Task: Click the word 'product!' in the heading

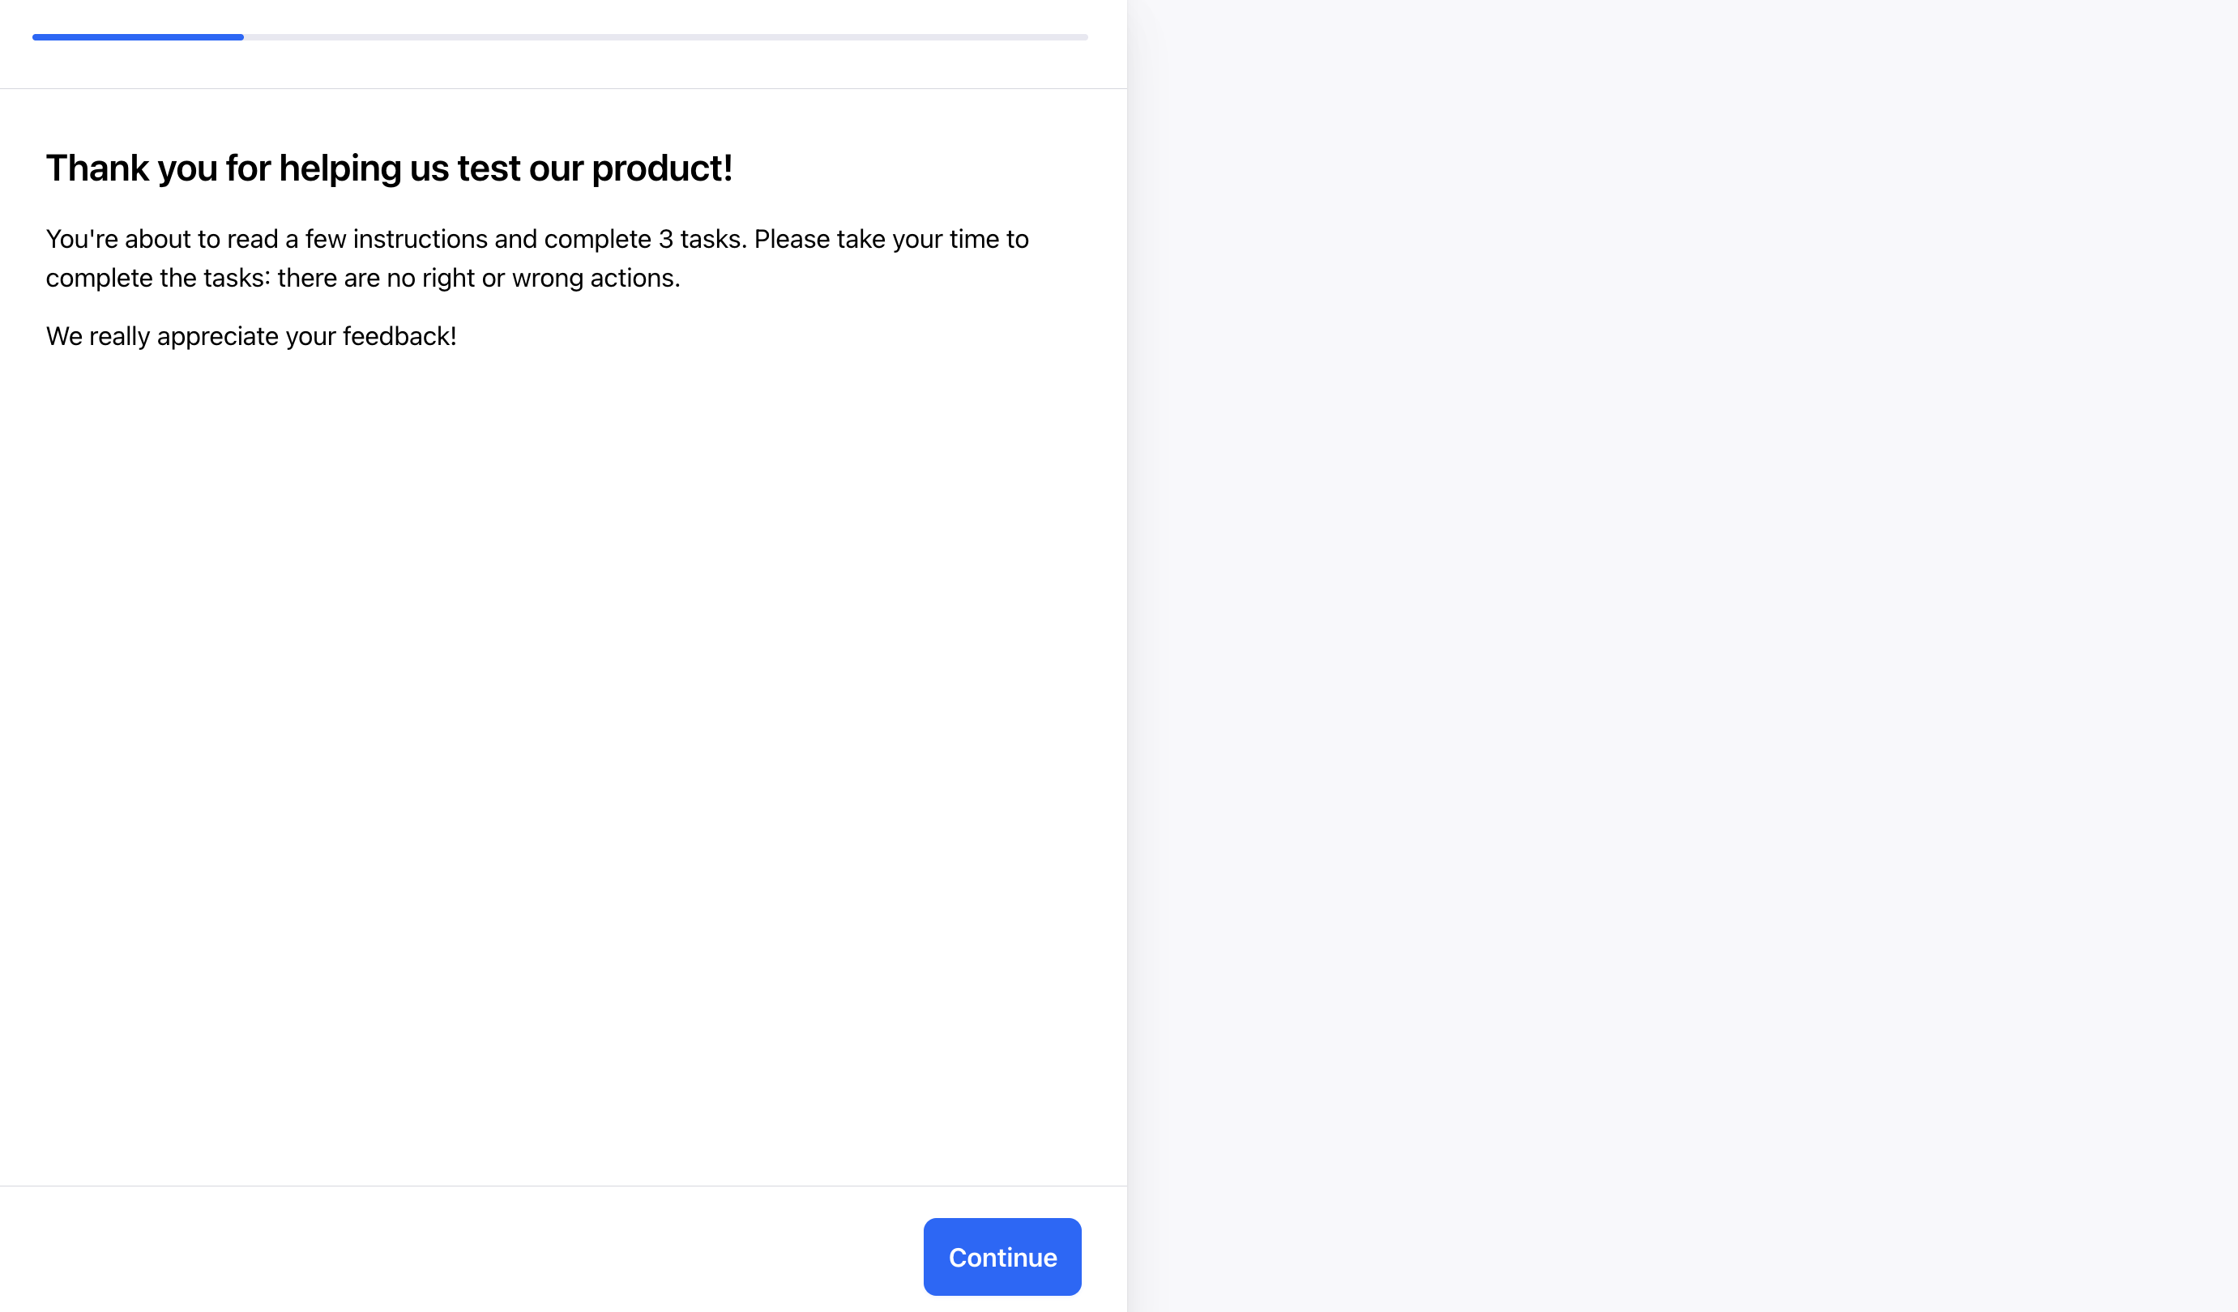Action: coord(662,168)
